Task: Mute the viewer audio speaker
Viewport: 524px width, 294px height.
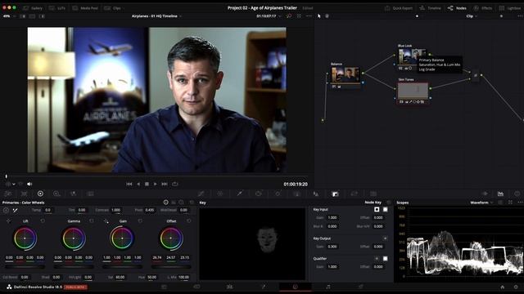Action: pos(29,184)
